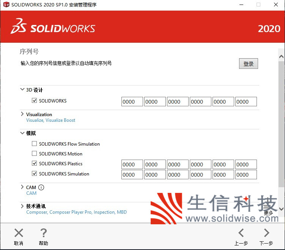Open Help with the question mark icon
This screenshot has height=250, width=285.
[43, 233]
